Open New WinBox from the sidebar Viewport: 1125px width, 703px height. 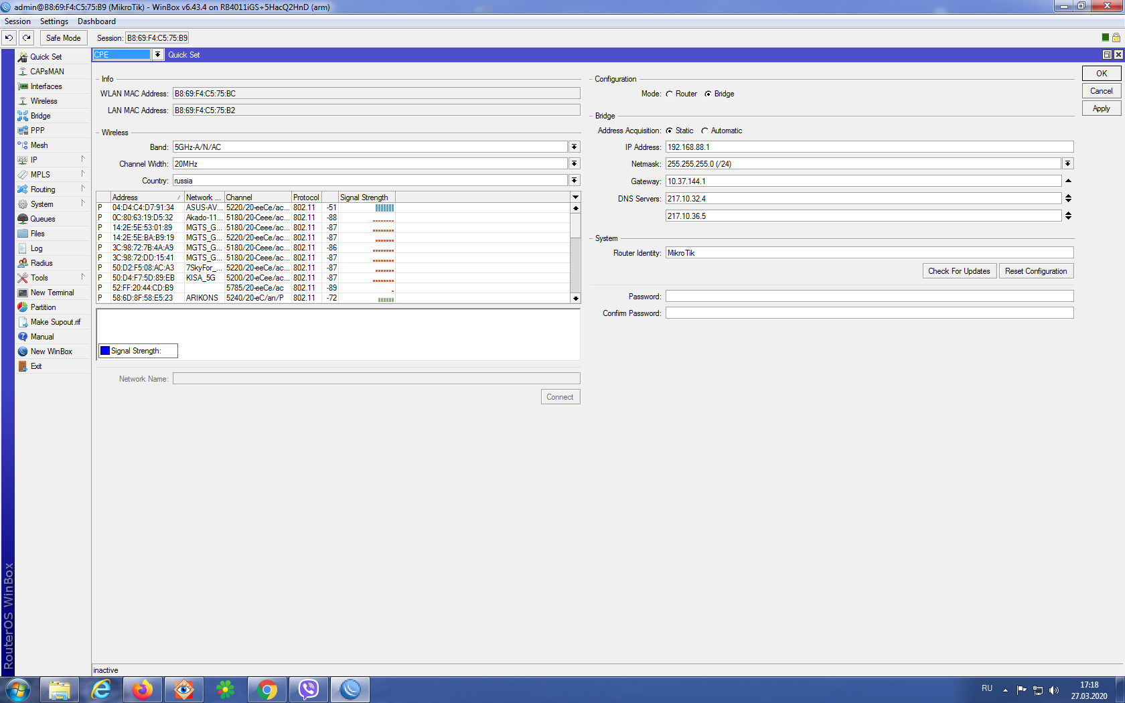[x=46, y=351]
